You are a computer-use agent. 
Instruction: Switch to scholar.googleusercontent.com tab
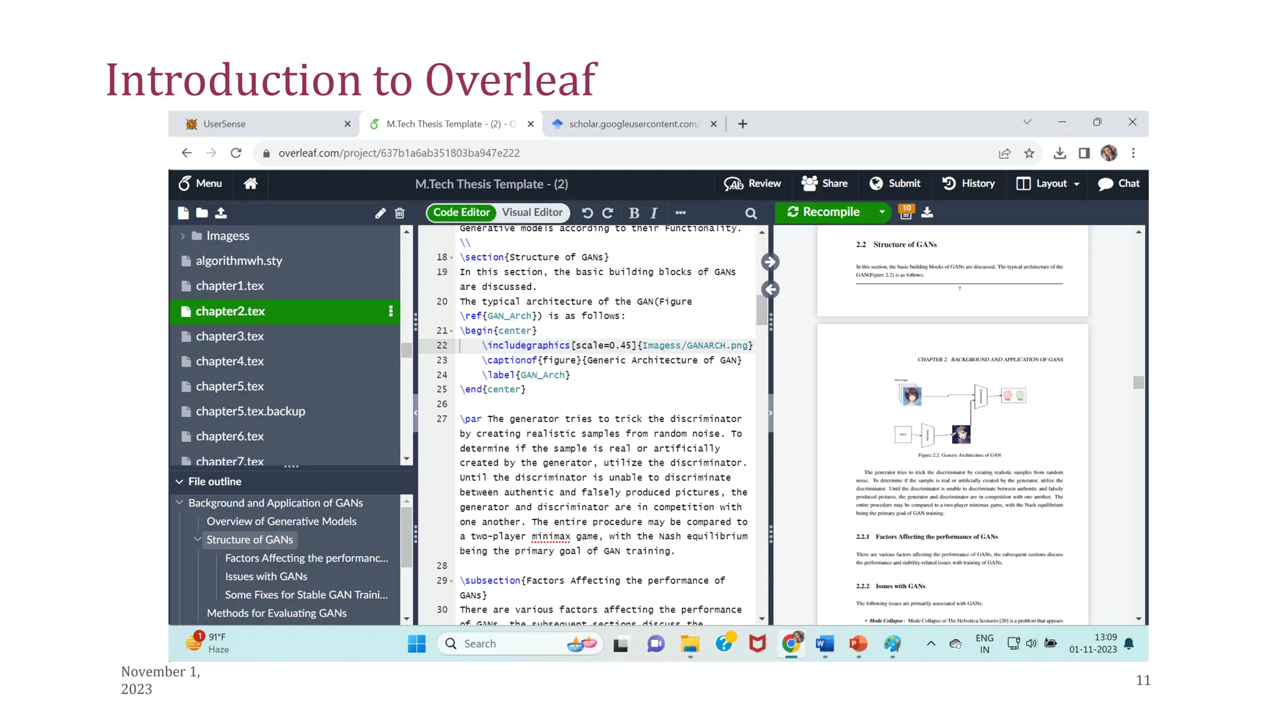click(635, 124)
